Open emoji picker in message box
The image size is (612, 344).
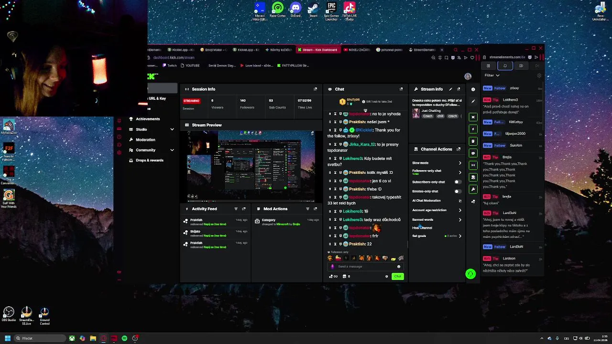click(399, 267)
